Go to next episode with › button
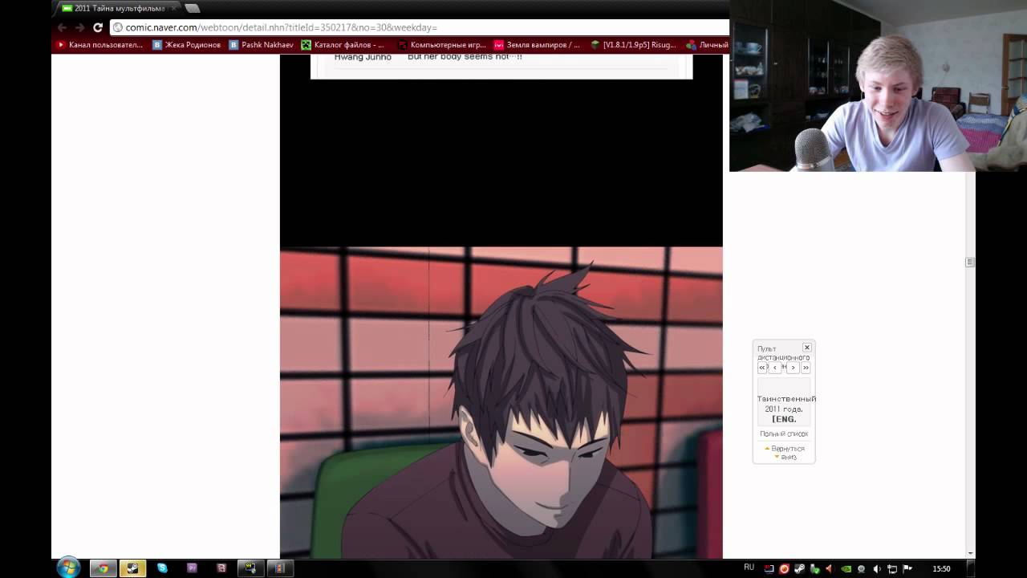Image resolution: width=1027 pixels, height=578 pixels. 793,368
